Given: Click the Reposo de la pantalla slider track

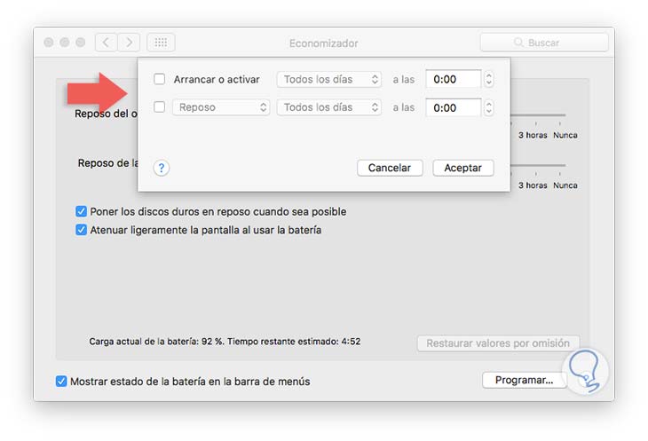Looking at the screenshot, I should (x=538, y=166).
